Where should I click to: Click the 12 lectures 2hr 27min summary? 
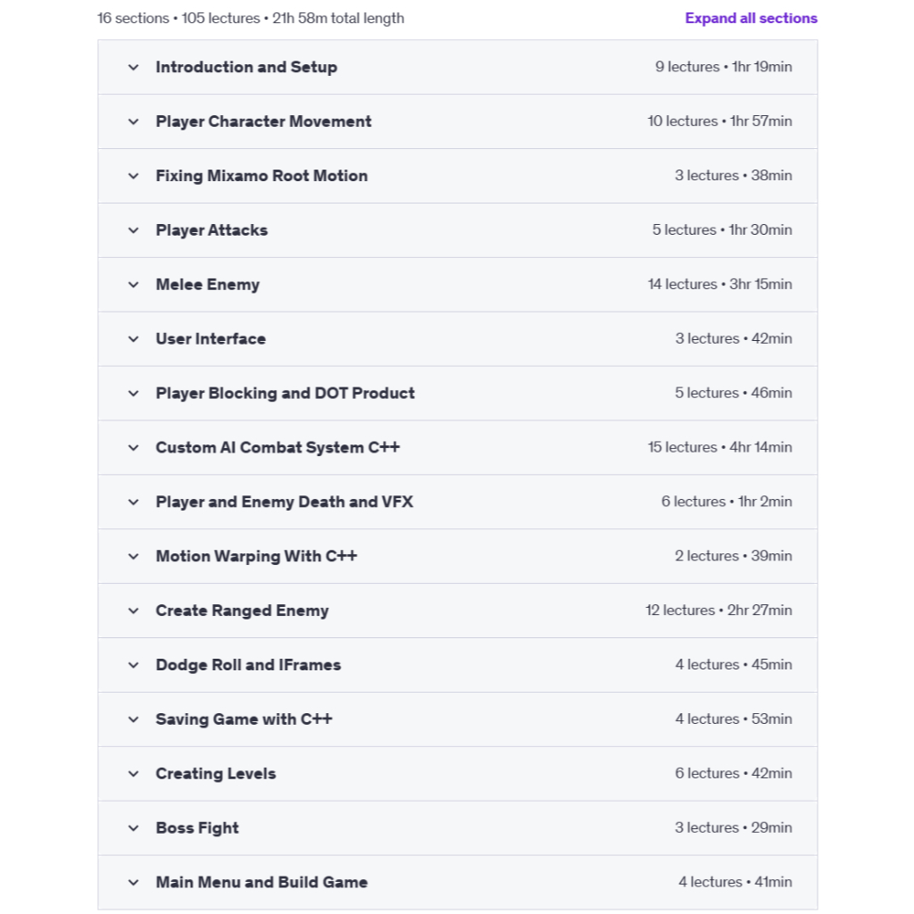click(x=719, y=611)
